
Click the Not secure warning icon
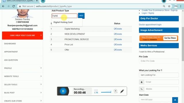pyautogui.click(x=20, y=6)
